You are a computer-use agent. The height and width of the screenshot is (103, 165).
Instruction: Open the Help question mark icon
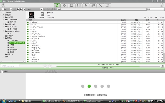(162, 5)
